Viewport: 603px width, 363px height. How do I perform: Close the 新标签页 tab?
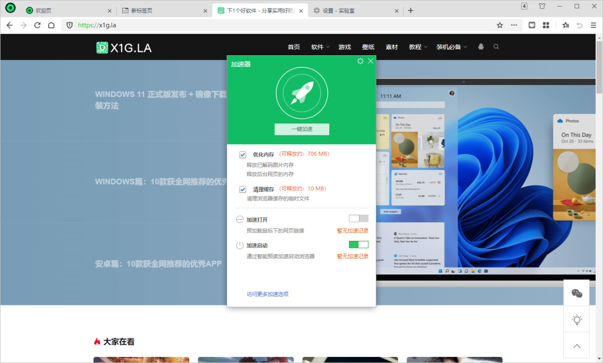(x=205, y=11)
